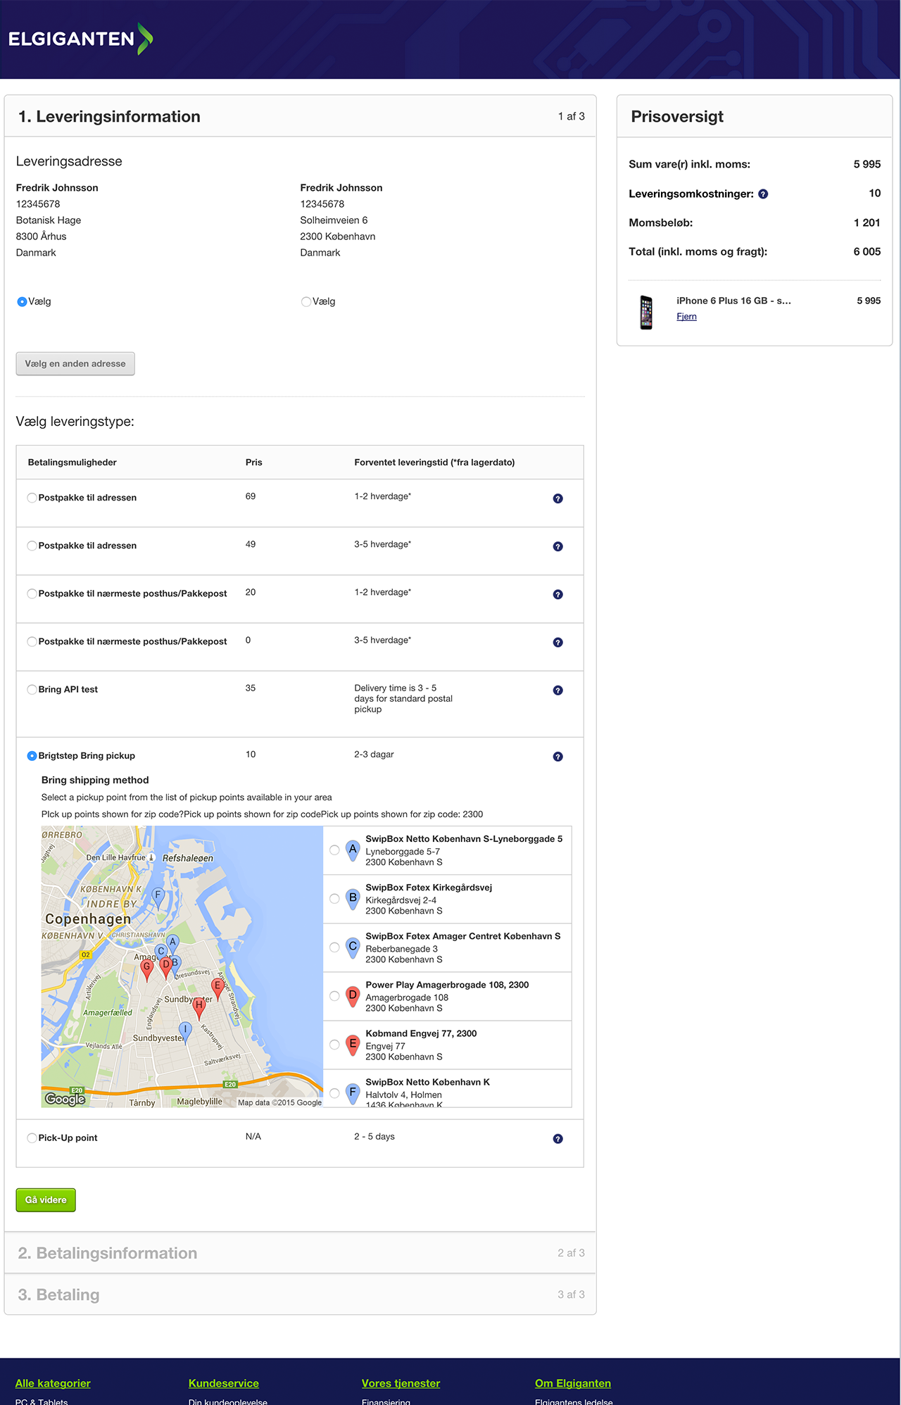
Task: Click the Elgiganten logo
Action: click(80, 39)
